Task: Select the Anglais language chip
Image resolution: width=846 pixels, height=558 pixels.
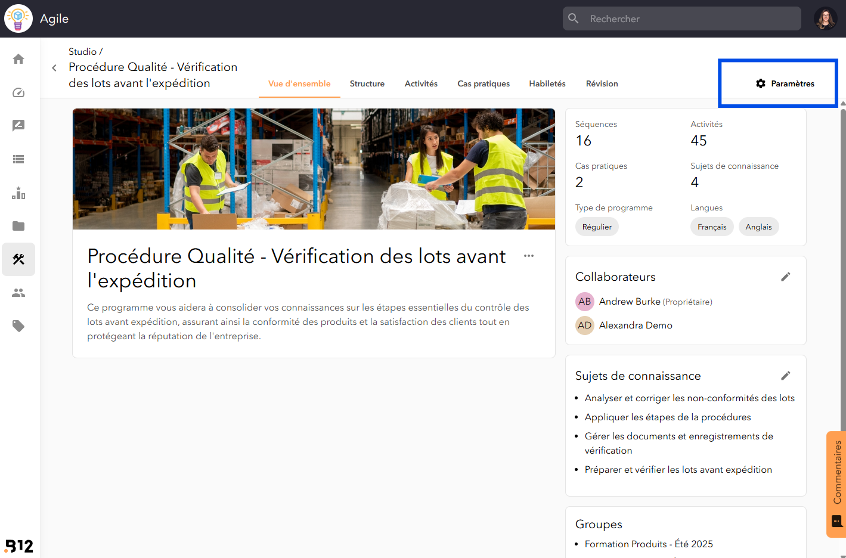Action: [758, 227]
